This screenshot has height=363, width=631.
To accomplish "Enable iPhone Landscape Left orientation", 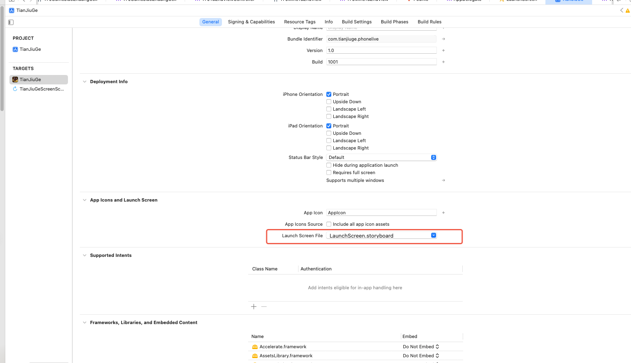I will 329,109.
